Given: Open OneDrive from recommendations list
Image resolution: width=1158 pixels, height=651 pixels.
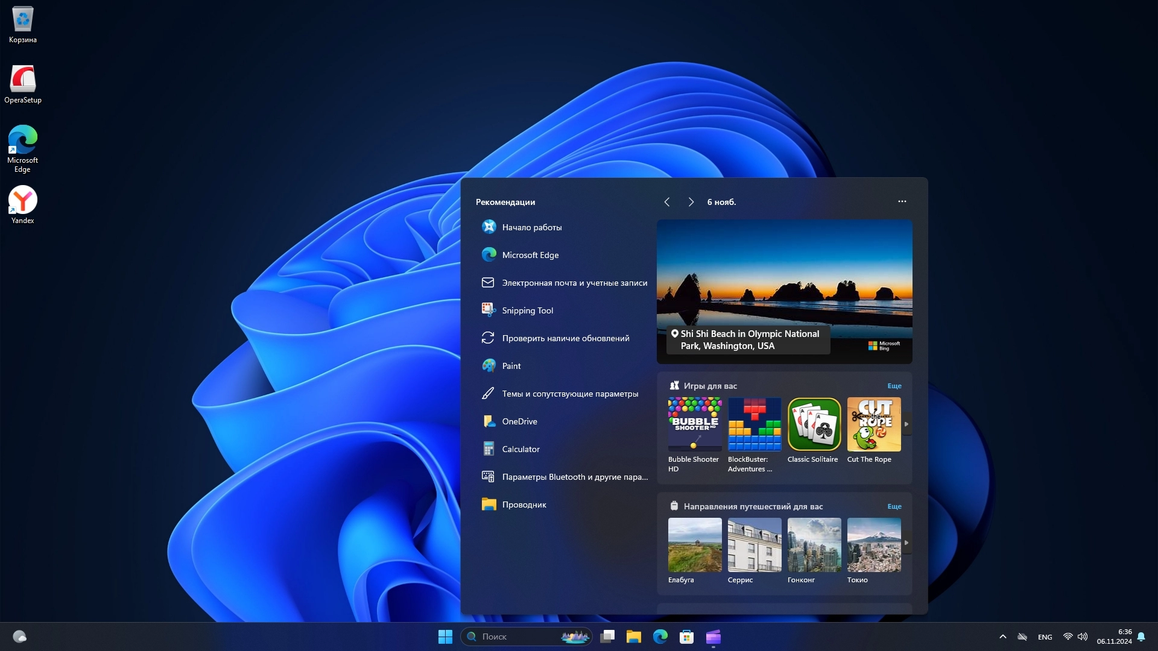Looking at the screenshot, I should point(519,421).
